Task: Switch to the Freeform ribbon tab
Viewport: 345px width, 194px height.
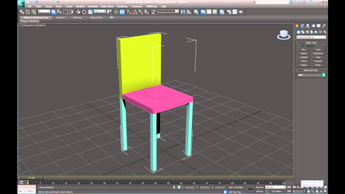Action: coord(60,18)
